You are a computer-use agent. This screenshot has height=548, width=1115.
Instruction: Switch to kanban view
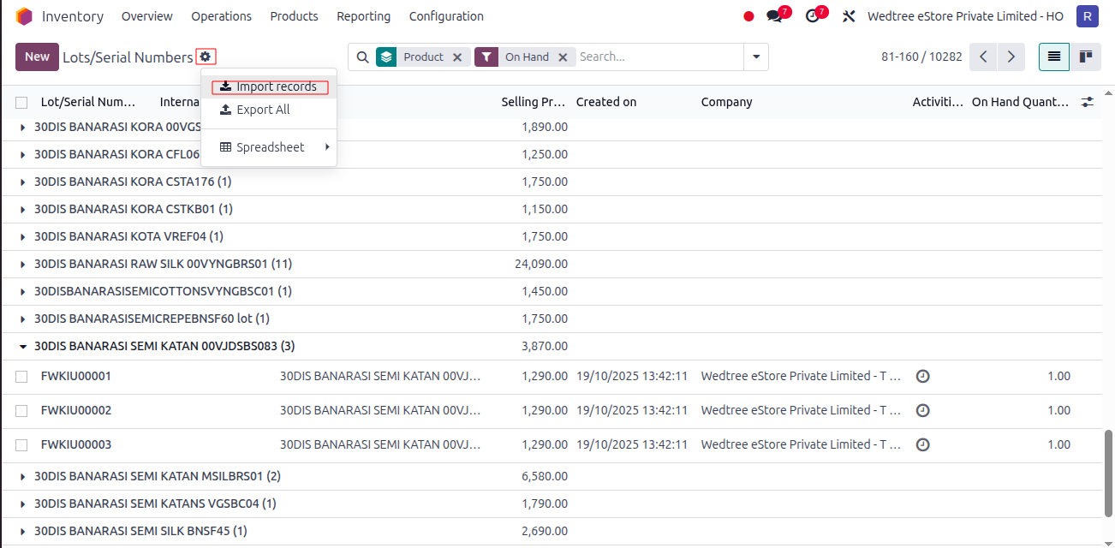pos(1085,57)
